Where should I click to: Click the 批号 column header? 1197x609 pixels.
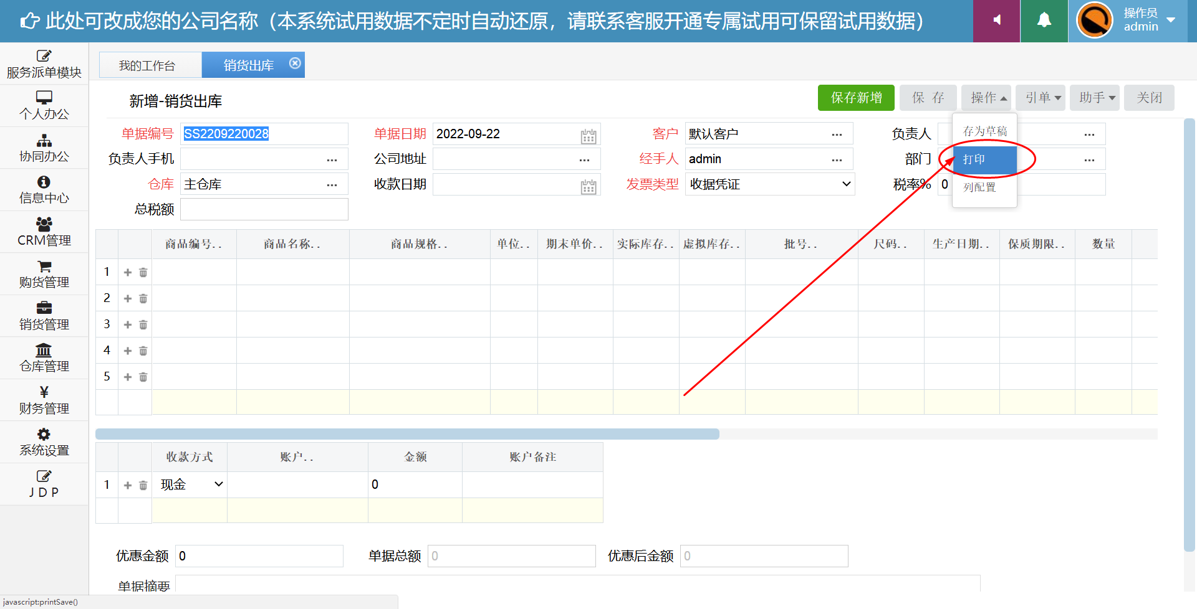coord(801,244)
